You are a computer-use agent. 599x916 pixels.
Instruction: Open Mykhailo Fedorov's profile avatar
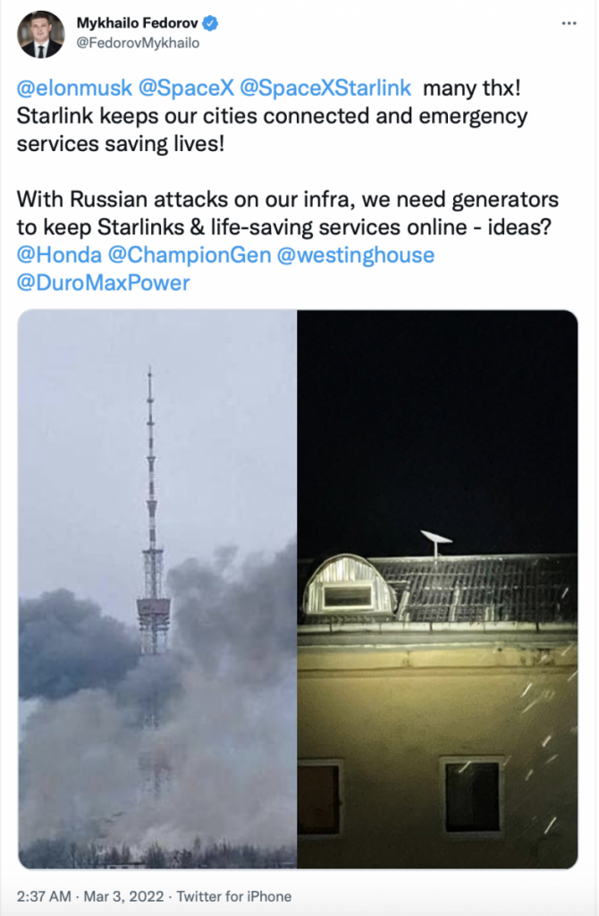41,34
